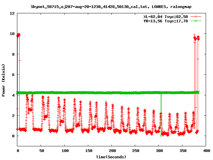Image resolution: width=213 pixels, height=160 pixels.
Task: Click the x-axis tick label 350
Action: (183, 151)
